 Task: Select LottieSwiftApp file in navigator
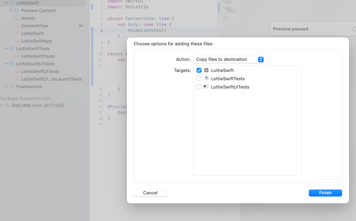36,41
